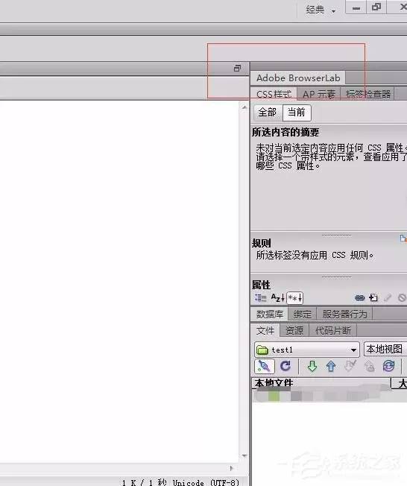Click the connect to remote host icon
This screenshot has height=486, width=407.
point(264,367)
